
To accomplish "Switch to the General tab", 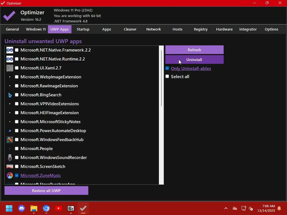I will click(12, 29).
